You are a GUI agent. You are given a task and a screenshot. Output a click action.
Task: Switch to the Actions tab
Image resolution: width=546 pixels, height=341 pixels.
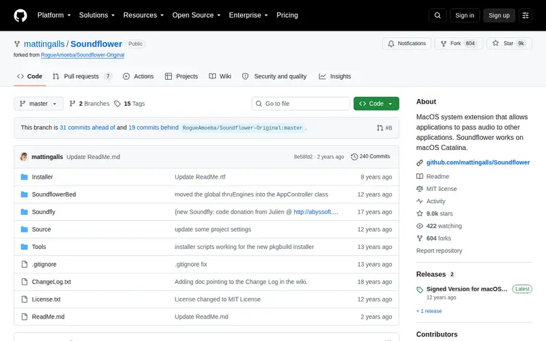coord(139,76)
